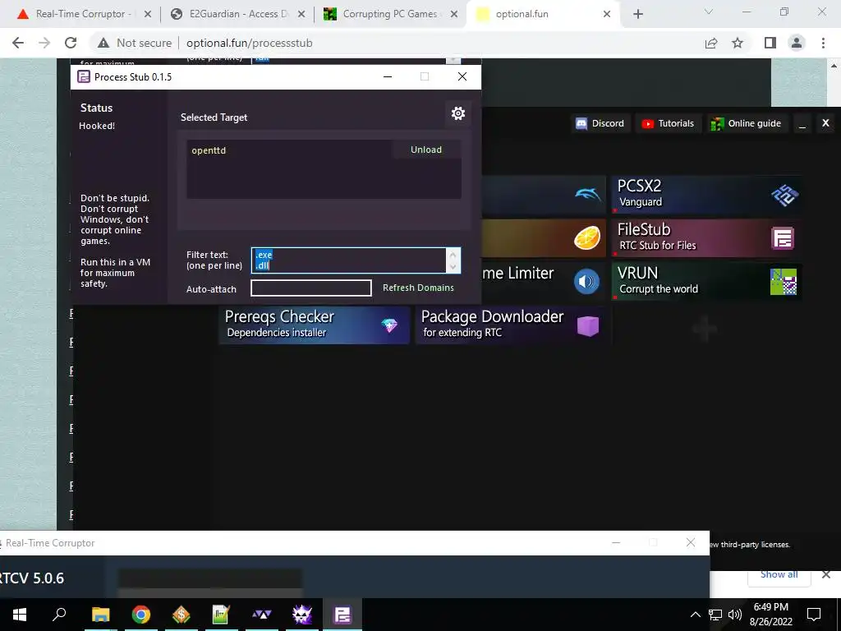Open network status in system tray
841x631 pixels.
click(x=715, y=615)
